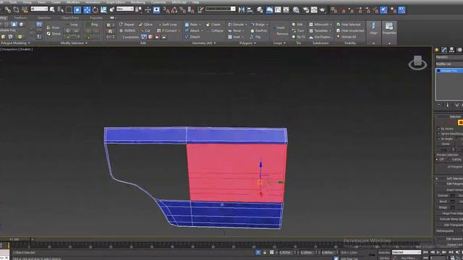Click the Unlink Selection icon
The width and height of the screenshot is (463, 260).
pos(16,10)
